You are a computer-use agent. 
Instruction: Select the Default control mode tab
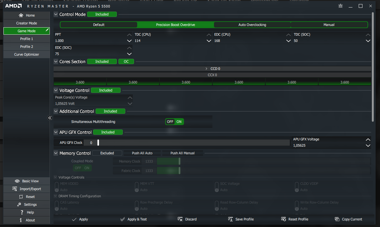(x=99, y=25)
